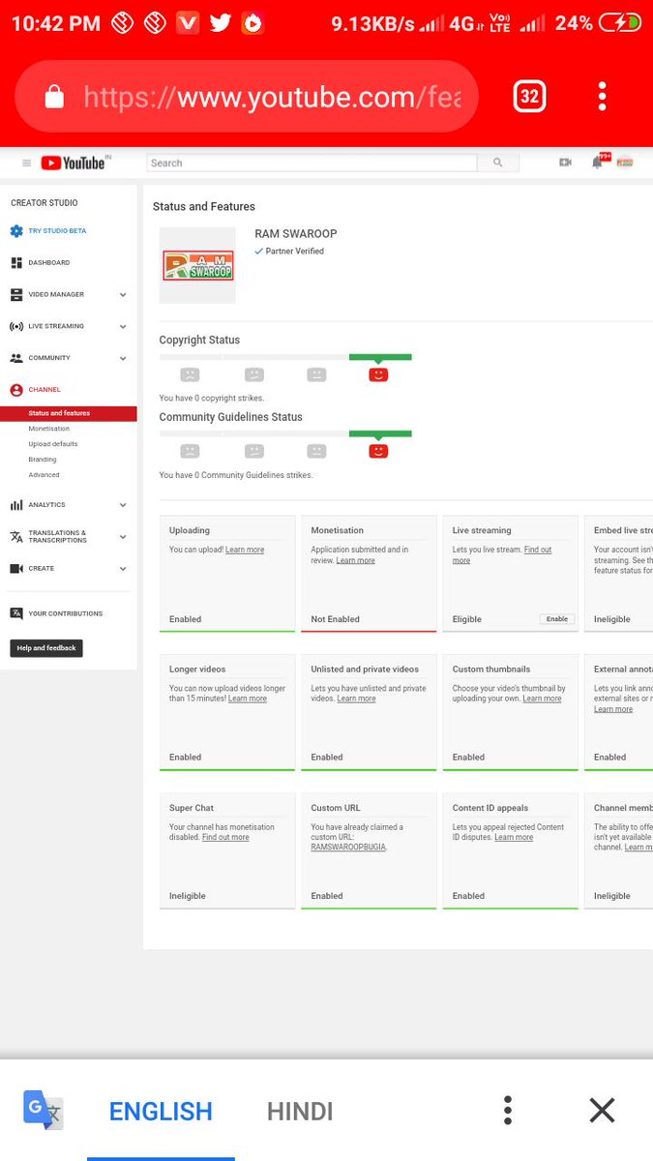This screenshot has height=1161, width=653.
Task: Open the notifications bell icon
Action: 597,163
